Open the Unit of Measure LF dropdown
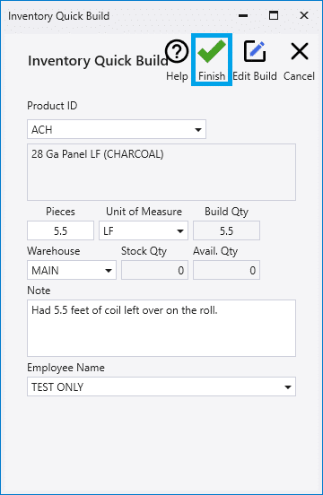The width and height of the screenshot is (323, 495). [x=144, y=230]
